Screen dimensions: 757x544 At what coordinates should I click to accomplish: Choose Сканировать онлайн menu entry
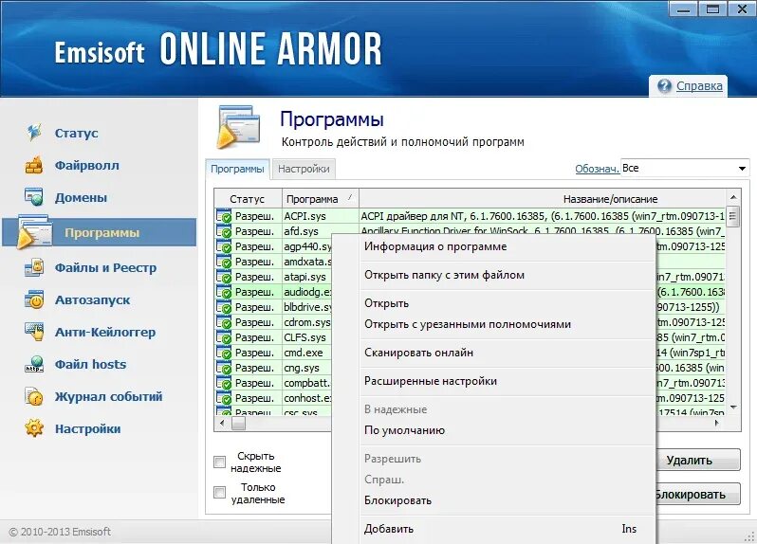click(418, 353)
